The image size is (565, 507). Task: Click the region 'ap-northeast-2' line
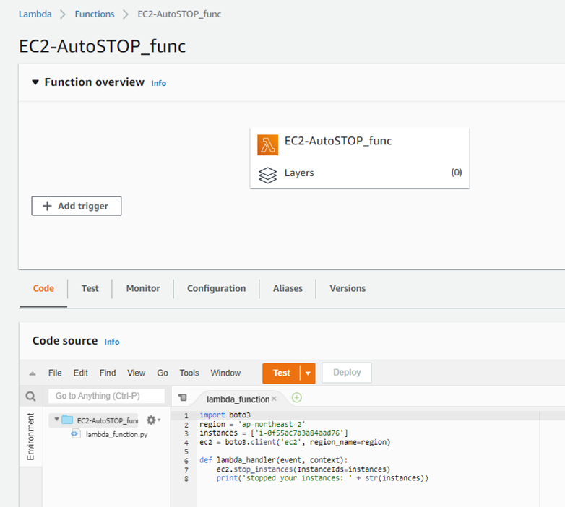252,424
